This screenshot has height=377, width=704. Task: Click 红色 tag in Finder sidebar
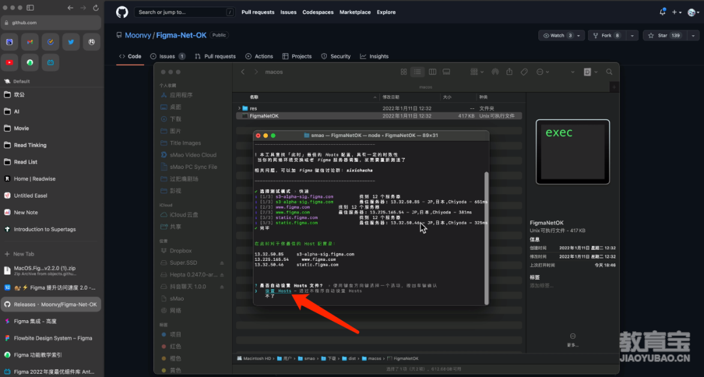175,346
